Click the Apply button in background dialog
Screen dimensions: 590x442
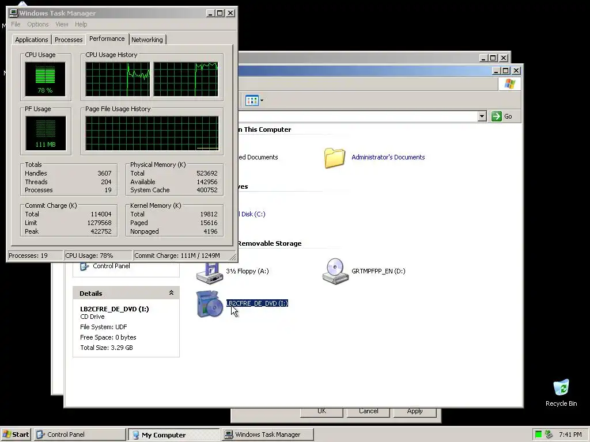click(x=415, y=412)
